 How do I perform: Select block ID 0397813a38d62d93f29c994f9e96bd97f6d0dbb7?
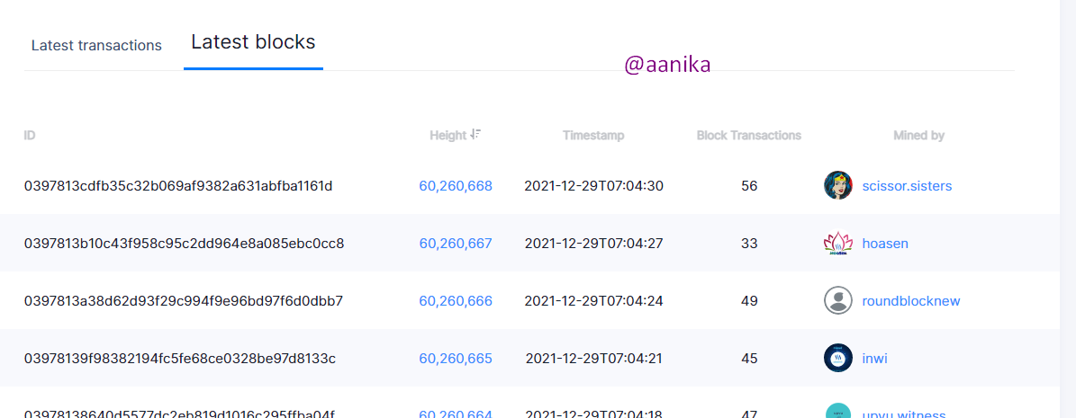(x=183, y=301)
